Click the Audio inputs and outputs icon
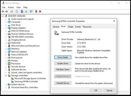 (9, 19)
